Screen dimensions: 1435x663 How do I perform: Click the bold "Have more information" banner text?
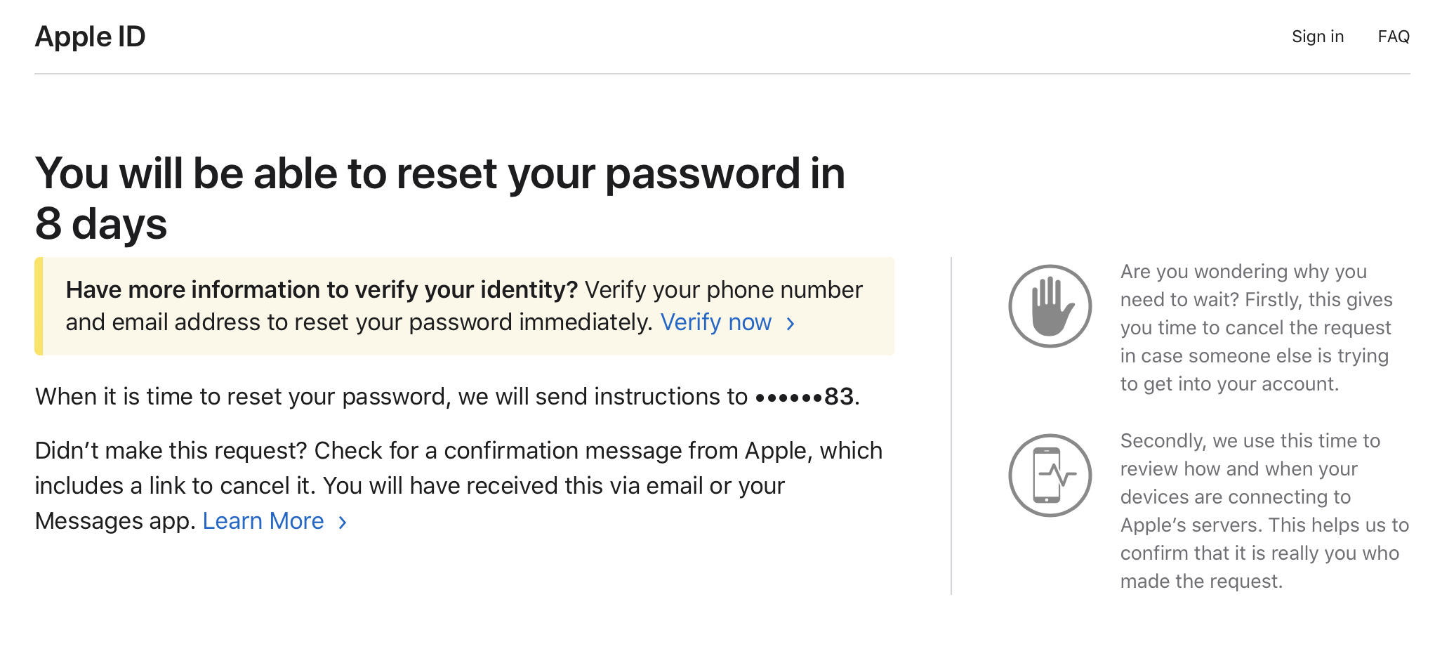322,290
